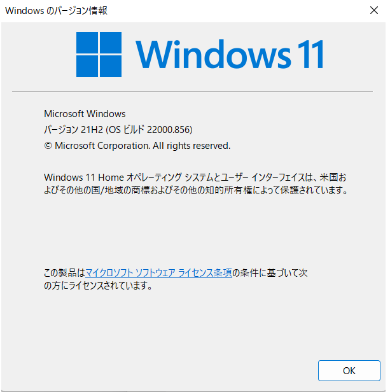Screen dimensions: 390x392
Task: Click the upper-right pane of the Windows logo
Action: 111,42
